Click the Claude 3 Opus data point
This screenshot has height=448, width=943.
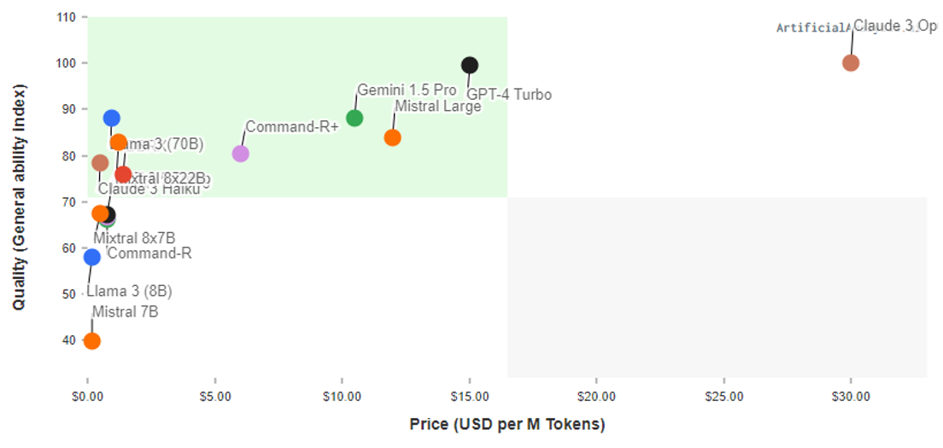click(850, 63)
